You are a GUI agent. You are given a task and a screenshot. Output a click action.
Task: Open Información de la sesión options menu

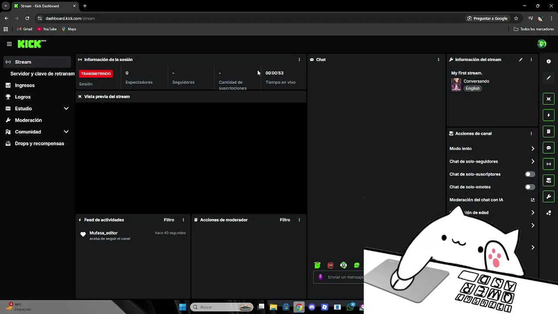[x=299, y=60]
